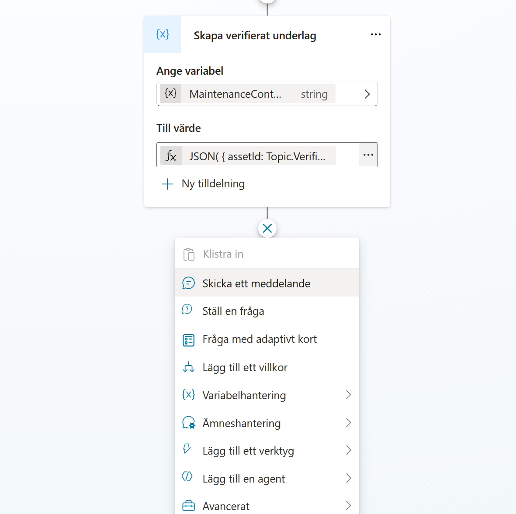The image size is (516, 514).
Task: Click the toolbox icon for Avancerat
Action: tap(189, 506)
